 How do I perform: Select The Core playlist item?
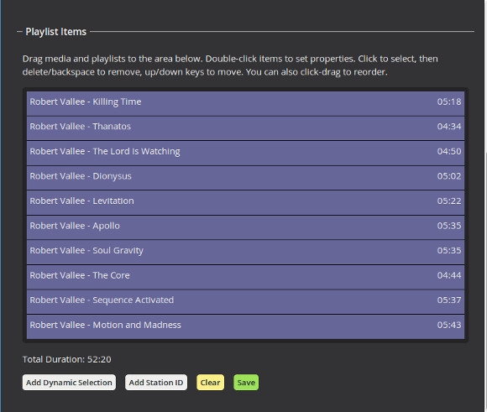(x=245, y=277)
